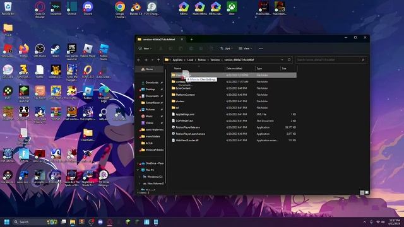Click the Versions breadcrumb segment
The height and width of the screenshot is (227, 404).
pyautogui.click(x=215, y=60)
